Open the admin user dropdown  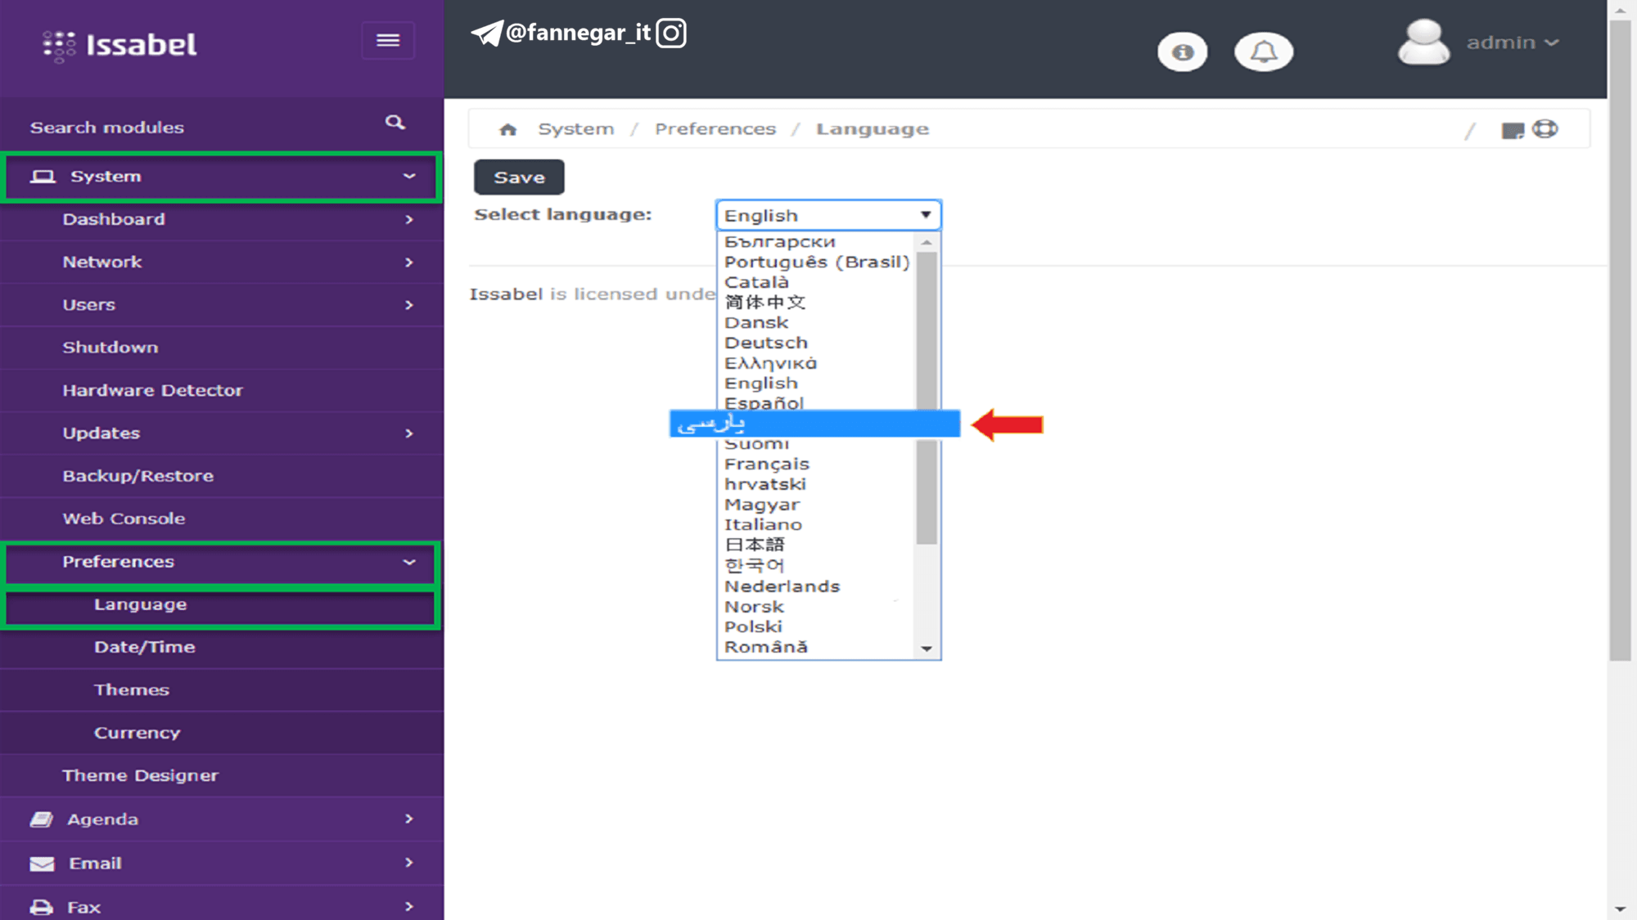click(x=1513, y=43)
